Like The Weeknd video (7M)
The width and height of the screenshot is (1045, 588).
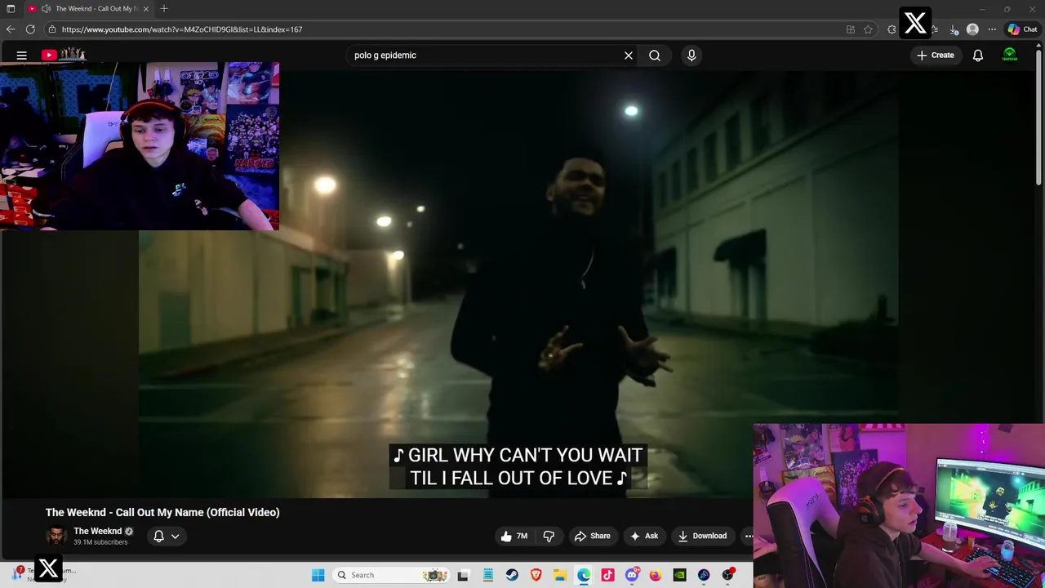click(514, 536)
